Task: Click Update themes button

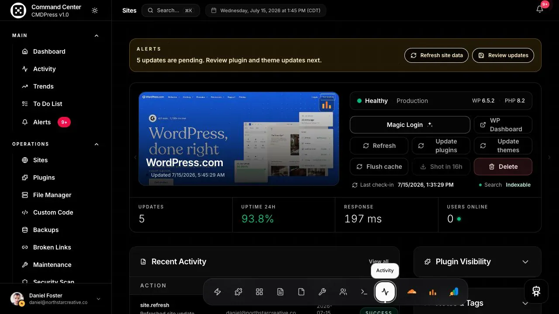Action: (x=503, y=146)
